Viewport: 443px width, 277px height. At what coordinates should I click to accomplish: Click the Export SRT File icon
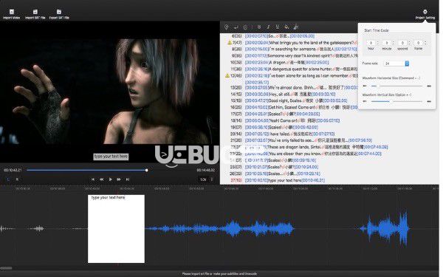pos(59,12)
